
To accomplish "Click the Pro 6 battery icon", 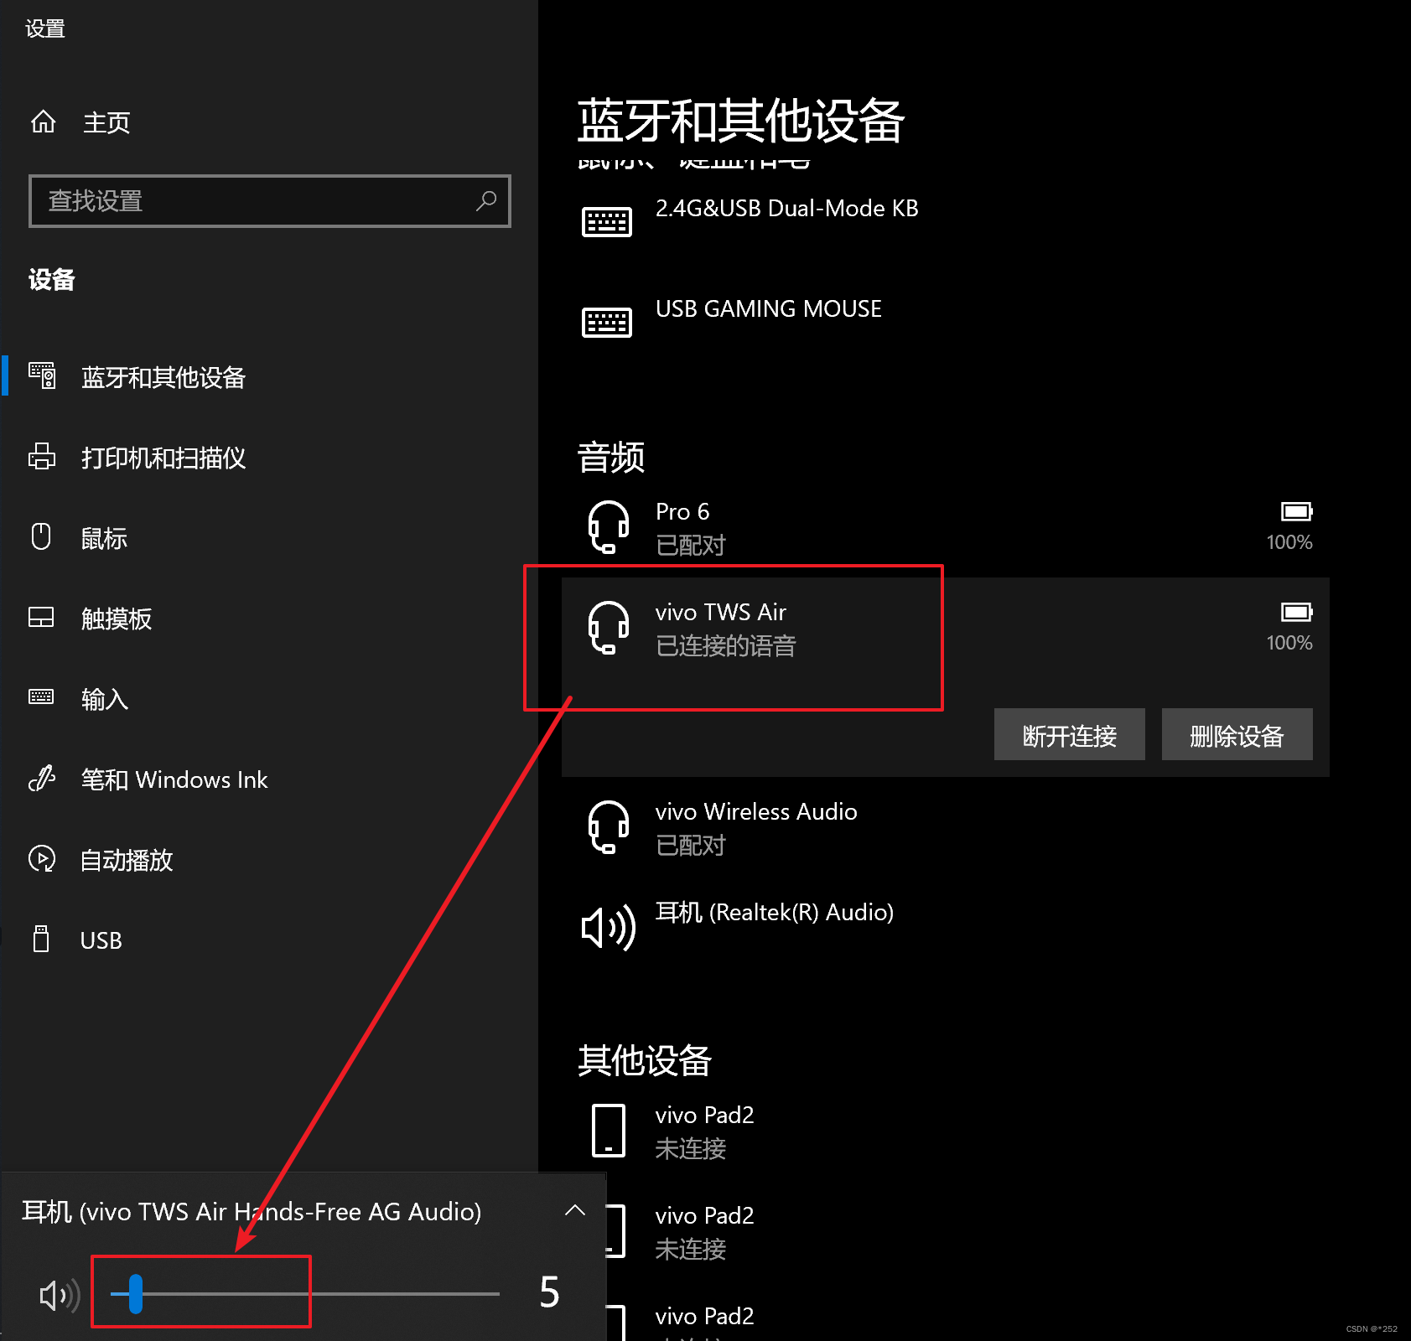I will (x=1296, y=511).
